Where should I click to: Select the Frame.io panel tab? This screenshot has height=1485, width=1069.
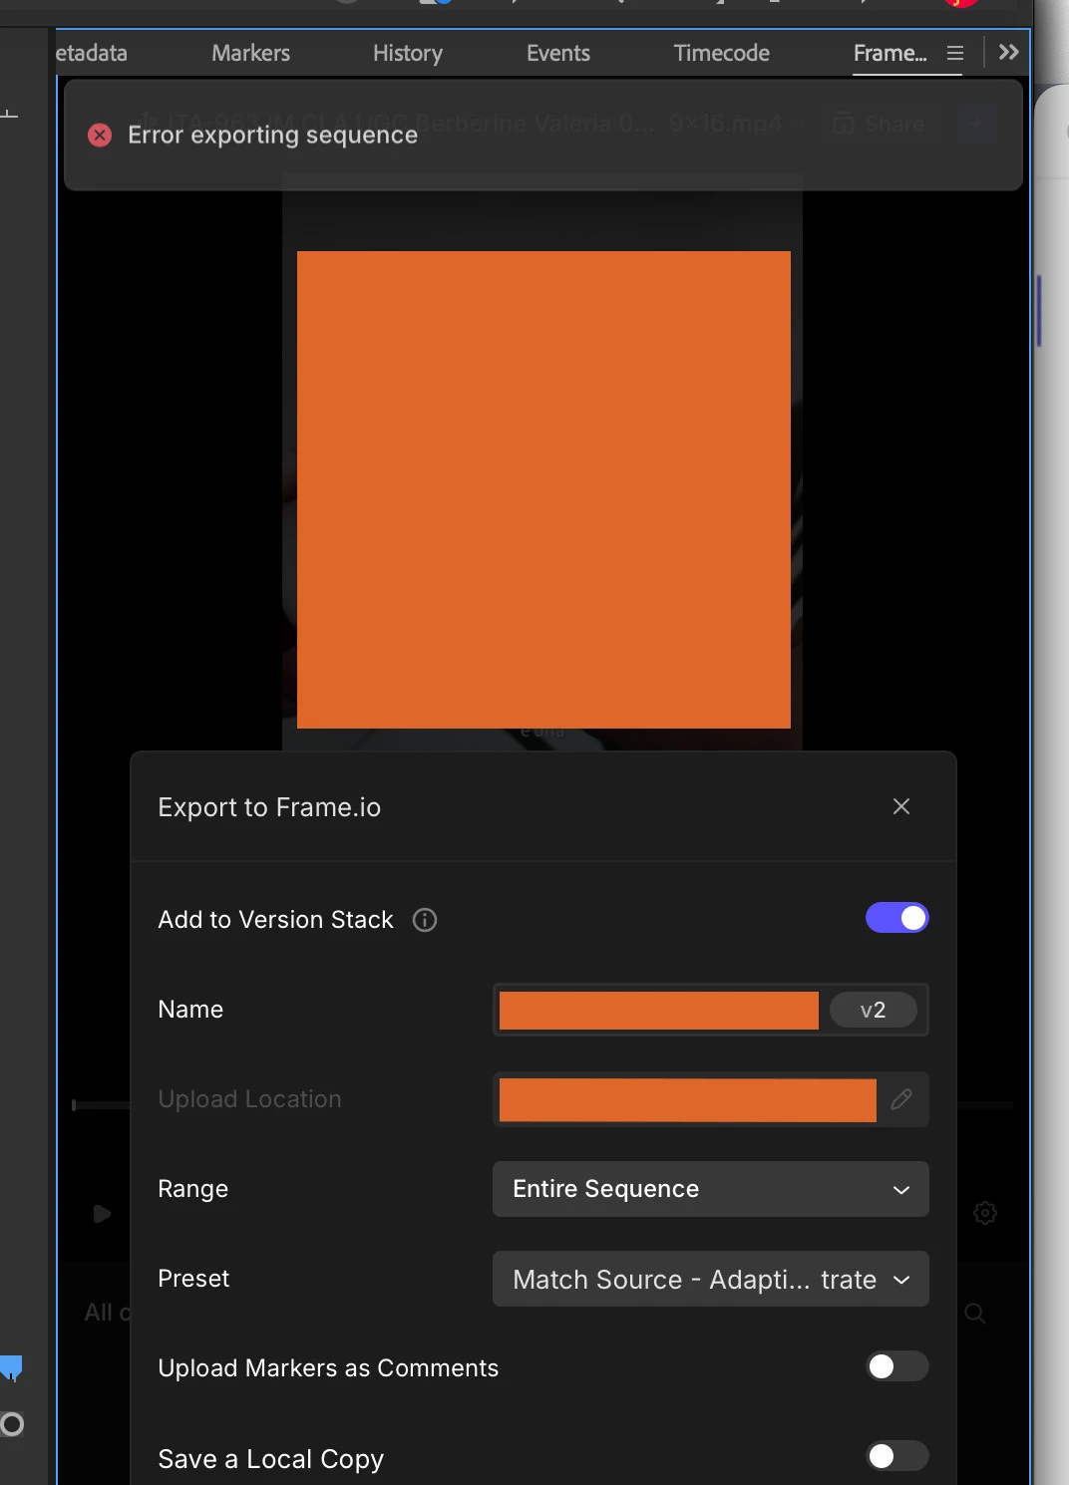[891, 53]
